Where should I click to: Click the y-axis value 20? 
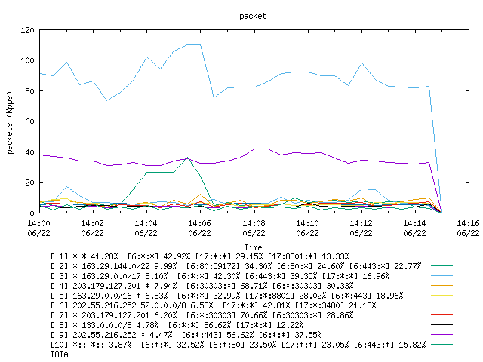click(30, 183)
